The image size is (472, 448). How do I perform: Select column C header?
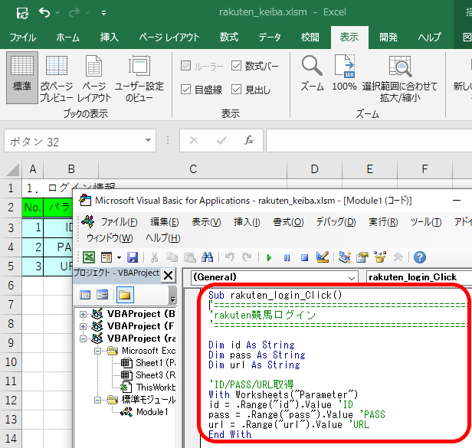(x=193, y=169)
